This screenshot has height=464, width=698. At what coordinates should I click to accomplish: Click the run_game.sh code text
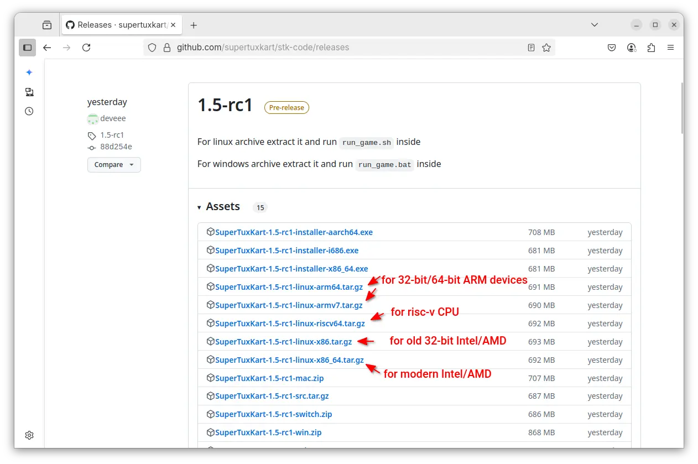point(367,143)
